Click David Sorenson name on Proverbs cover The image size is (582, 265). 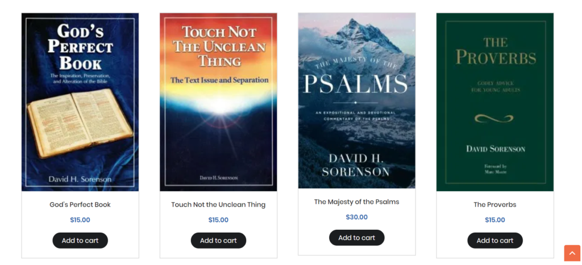point(496,149)
